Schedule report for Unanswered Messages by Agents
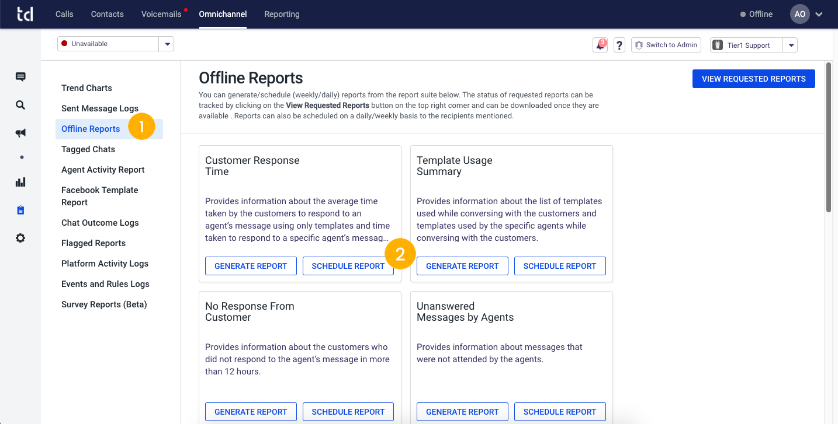 (560, 412)
